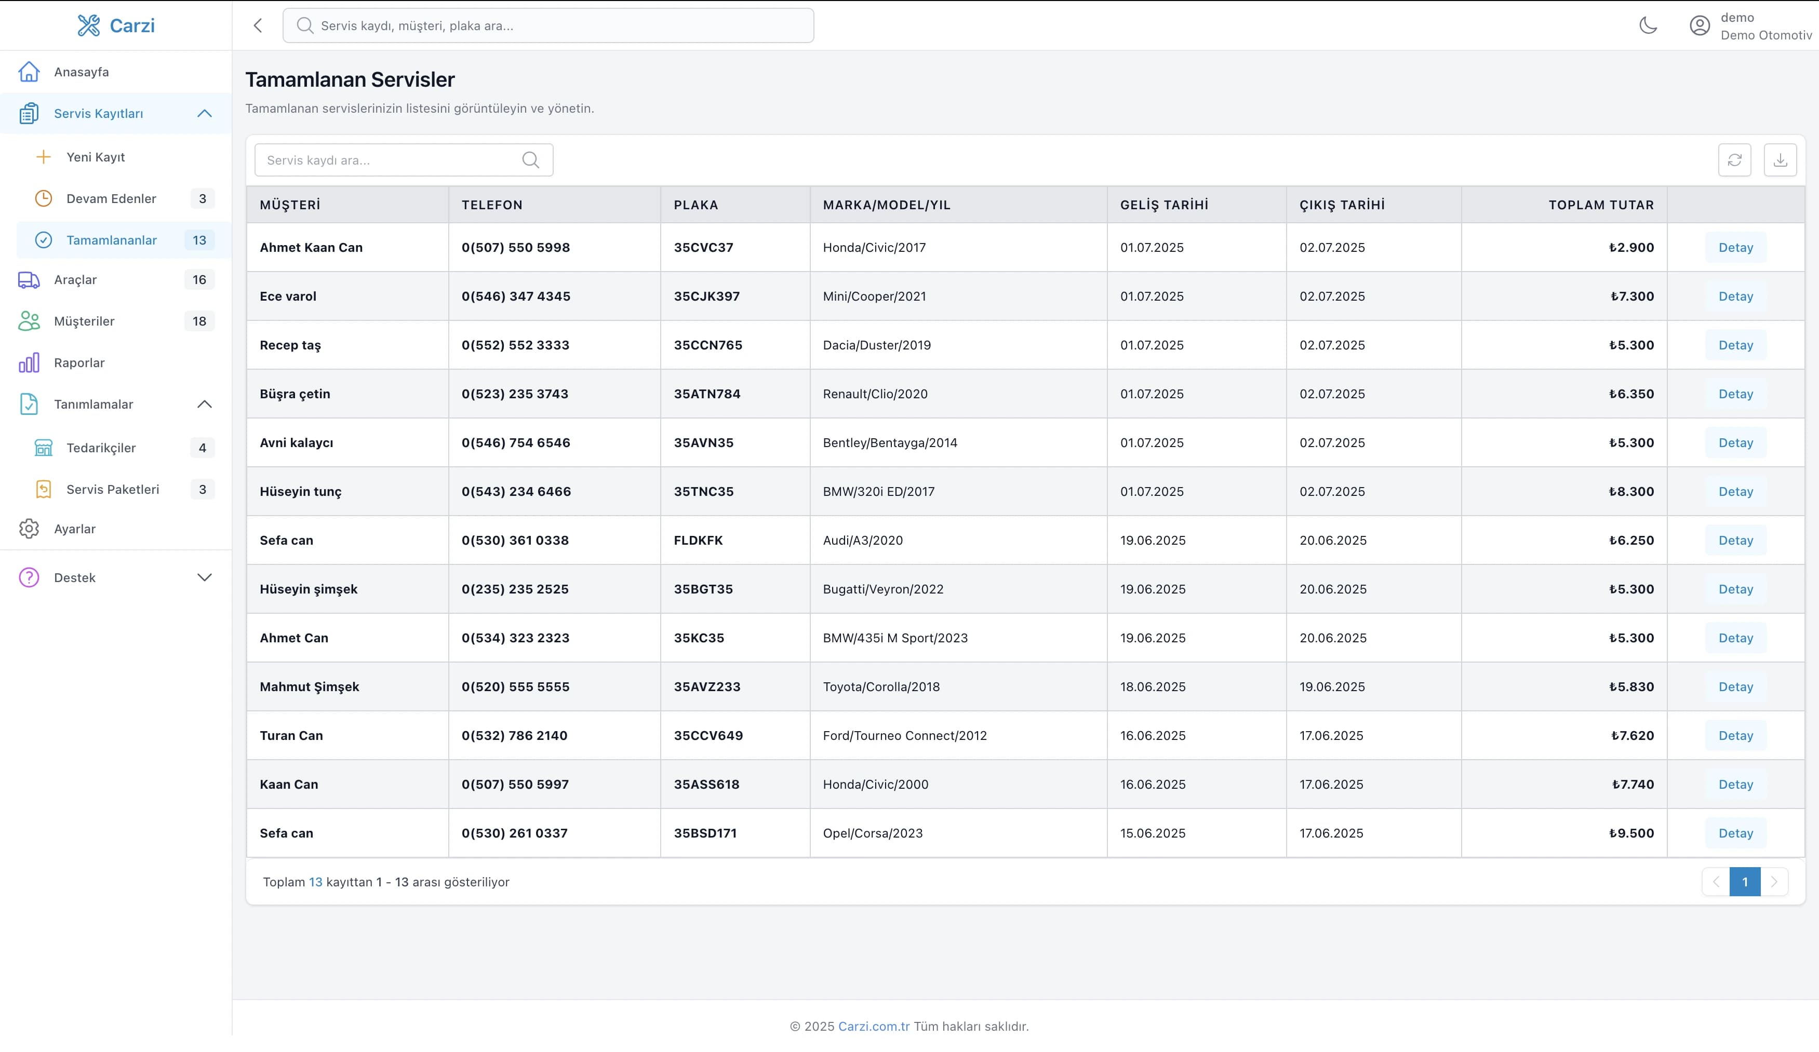Collapse the Servis Kayıtları section
This screenshot has width=1819, height=1052.
click(204, 113)
